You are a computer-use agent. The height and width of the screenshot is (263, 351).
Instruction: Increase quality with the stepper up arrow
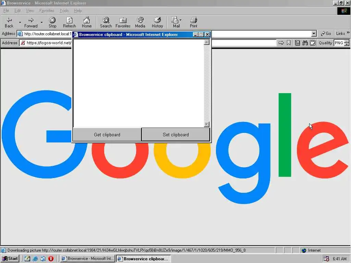tap(347, 41)
